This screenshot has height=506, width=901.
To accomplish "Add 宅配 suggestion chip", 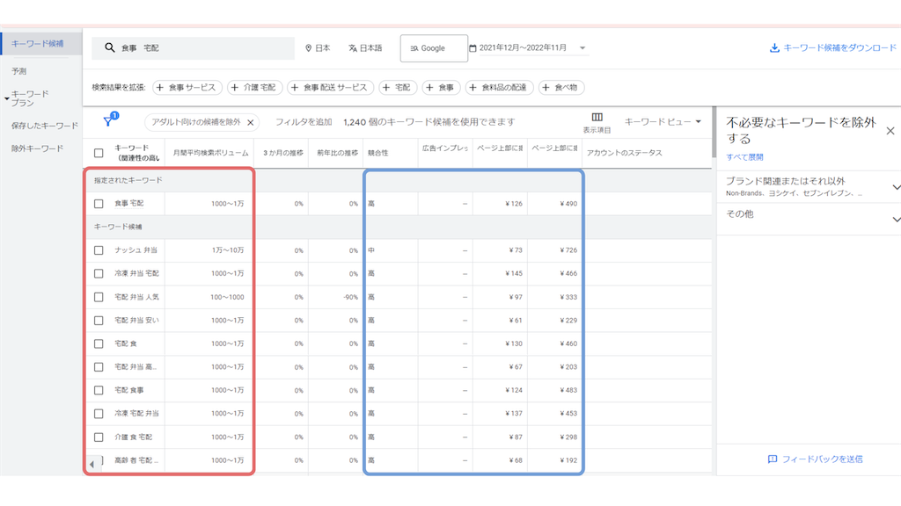I will (398, 87).
